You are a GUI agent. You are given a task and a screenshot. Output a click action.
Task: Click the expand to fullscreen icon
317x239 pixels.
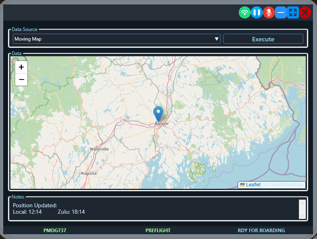[293, 12]
